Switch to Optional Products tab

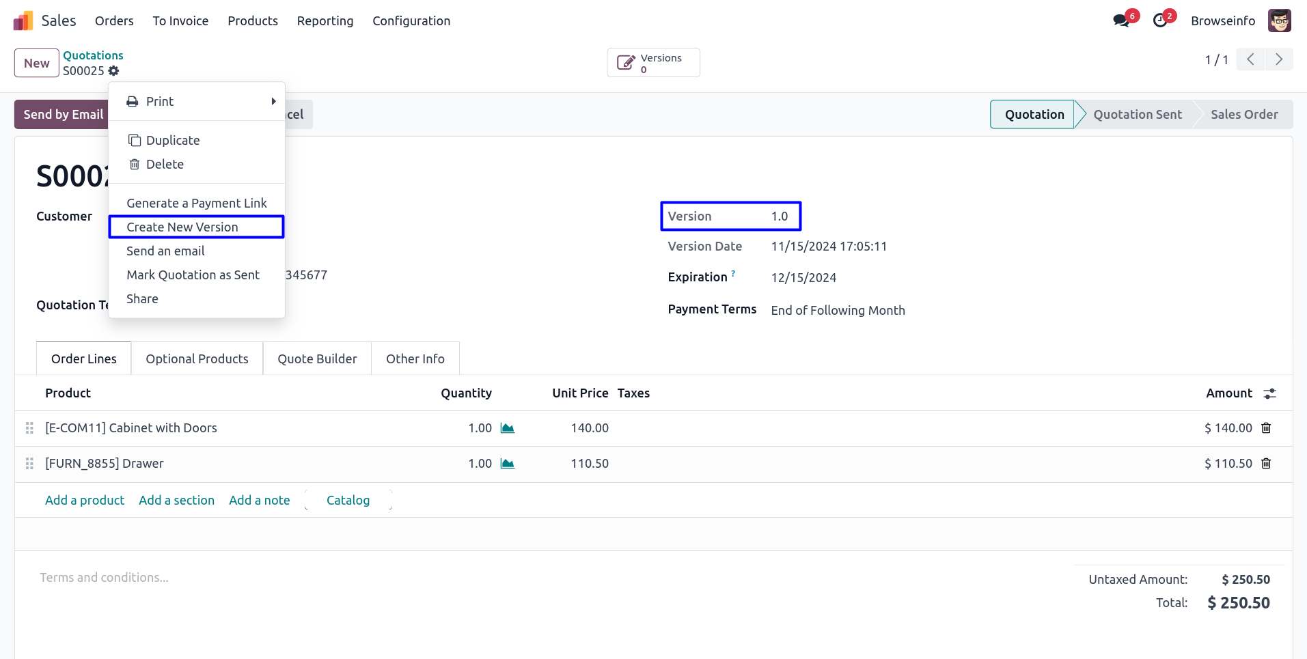(197, 359)
